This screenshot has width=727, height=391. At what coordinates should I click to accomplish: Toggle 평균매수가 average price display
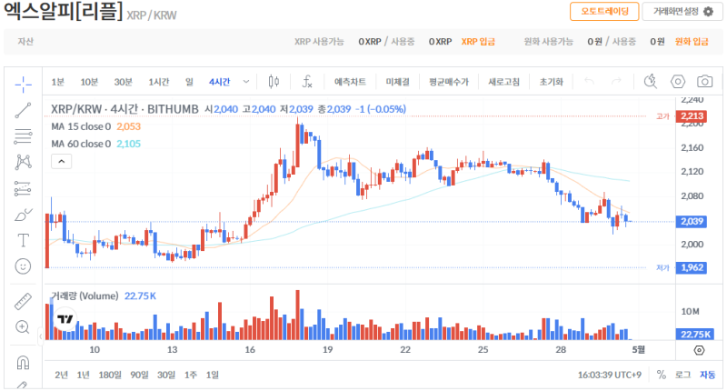[x=449, y=82]
